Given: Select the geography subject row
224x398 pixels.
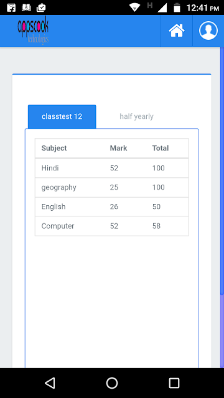Looking at the screenshot, I should pos(112,187).
